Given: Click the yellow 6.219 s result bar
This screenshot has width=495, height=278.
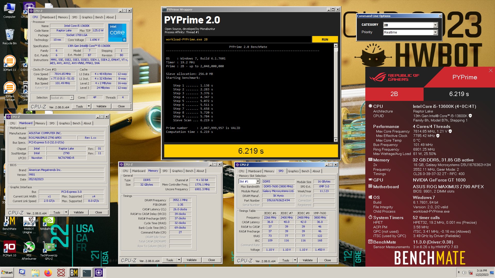Looking at the screenshot, I should (251, 151).
